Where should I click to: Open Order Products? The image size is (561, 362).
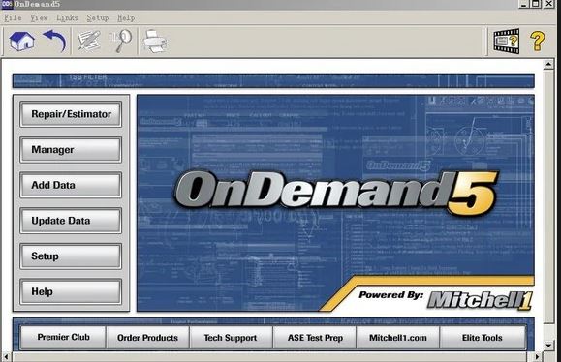(147, 337)
